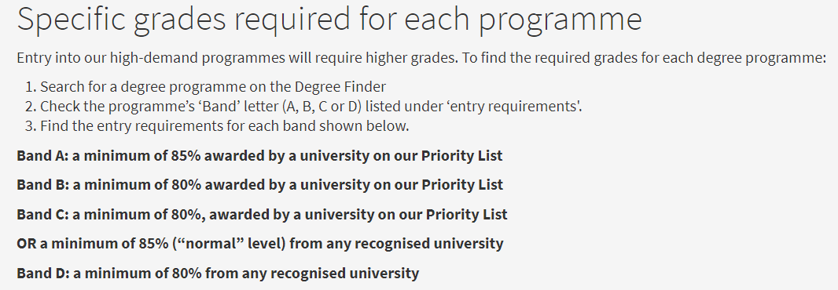Click 'Priority List' in the Band A line
The image size is (838, 290).
461,156
